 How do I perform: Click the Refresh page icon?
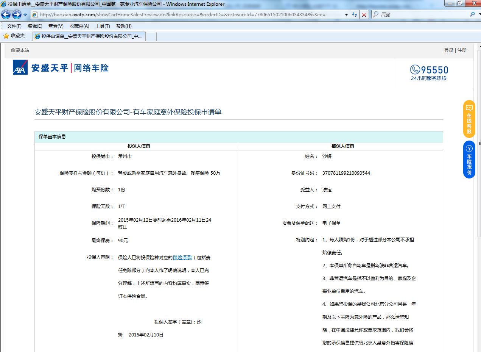point(355,14)
